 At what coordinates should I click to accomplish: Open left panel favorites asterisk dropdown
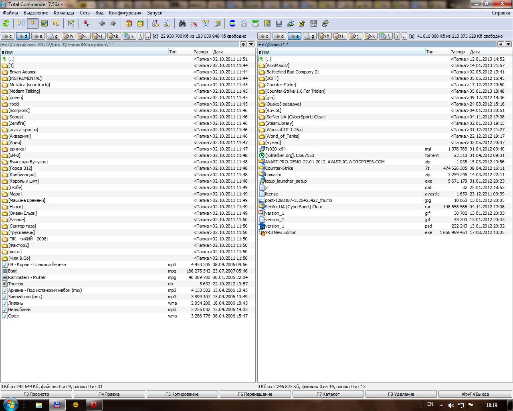click(x=243, y=44)
